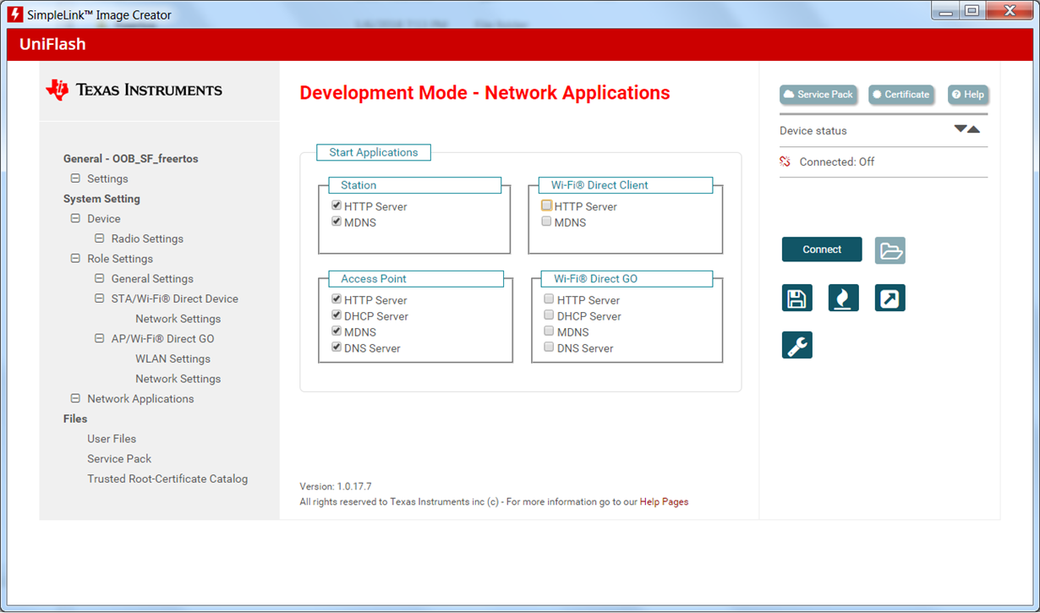Viewport: 1040px width, 613px height.
Task: Click the SimpleLink Image Creator title bar icon
Action: click(14, 14)
